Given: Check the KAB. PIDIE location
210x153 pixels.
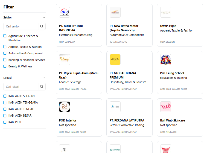Looking at the screenshot, I should 5,122.
